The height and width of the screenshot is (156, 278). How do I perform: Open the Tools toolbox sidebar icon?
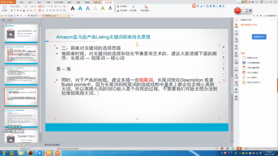click(x=236, y=84)
